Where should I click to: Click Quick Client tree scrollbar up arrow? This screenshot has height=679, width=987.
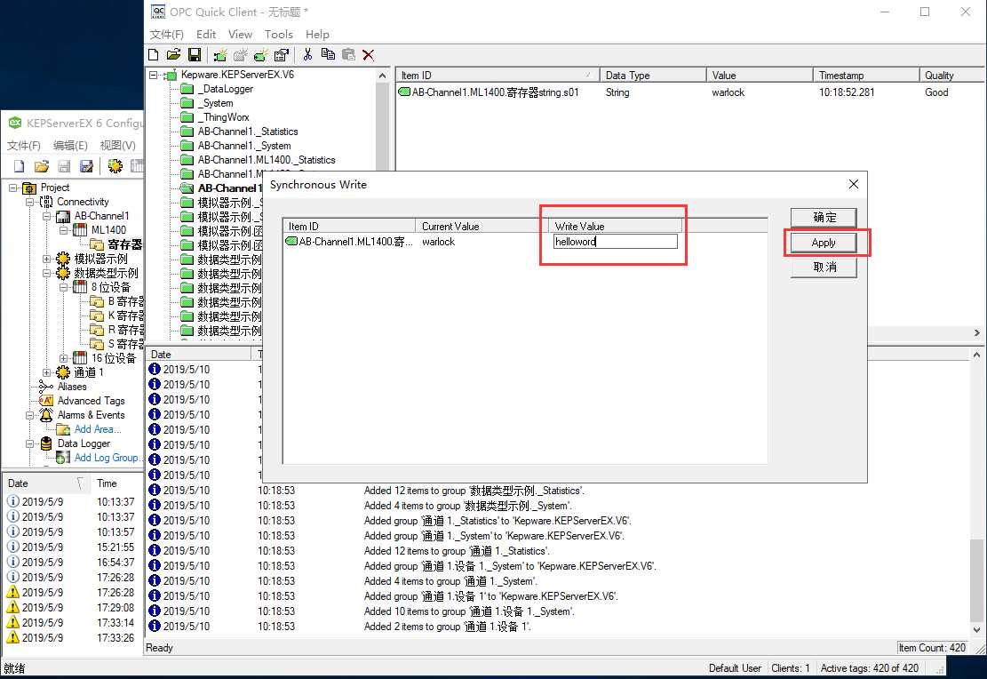point(382,76)
